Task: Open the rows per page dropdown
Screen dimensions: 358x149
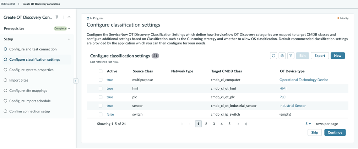Action: tap(308, 124)
